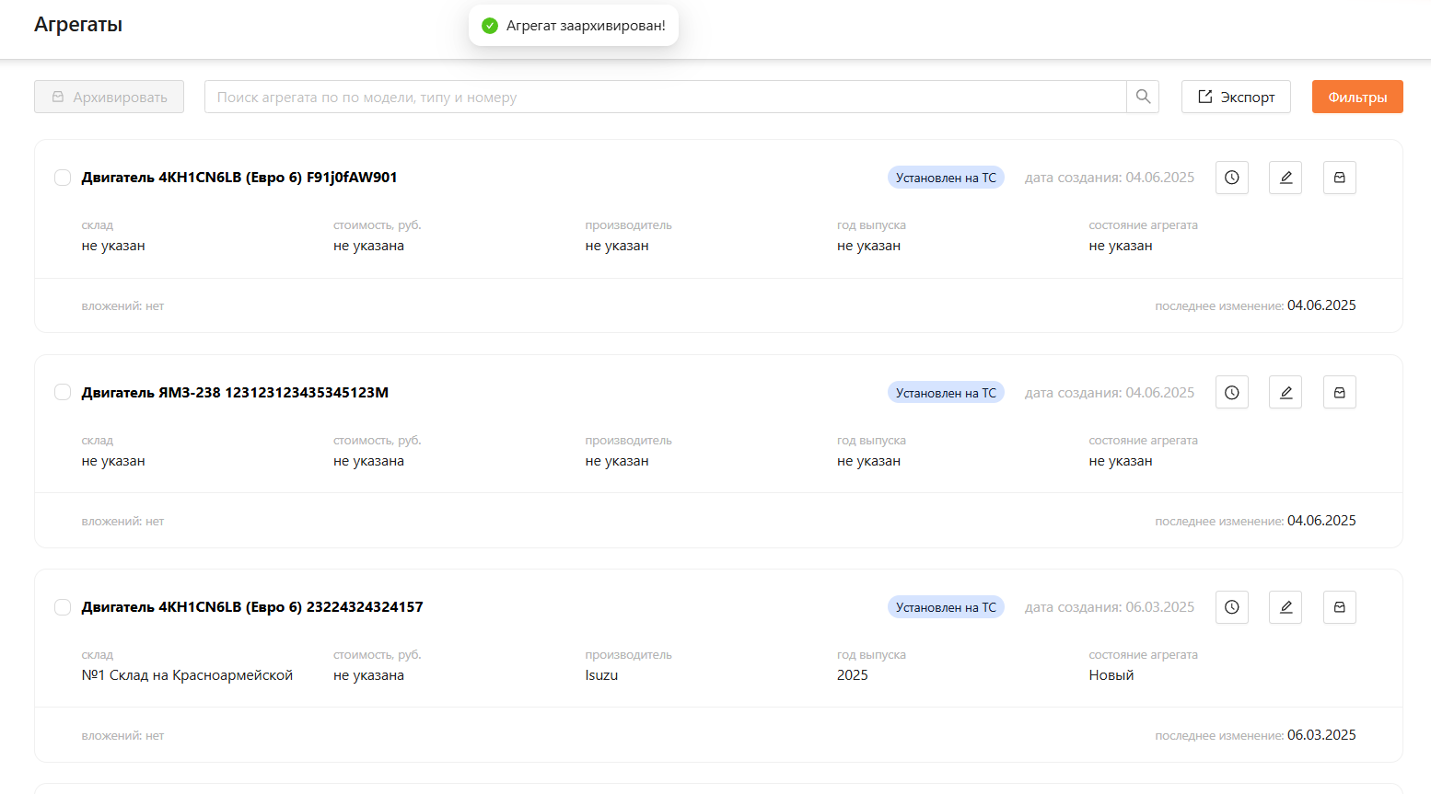Archive engine 23224324324157 via icon
The height and width of the screenshot is (794, 1431).
pos(1339,607)
